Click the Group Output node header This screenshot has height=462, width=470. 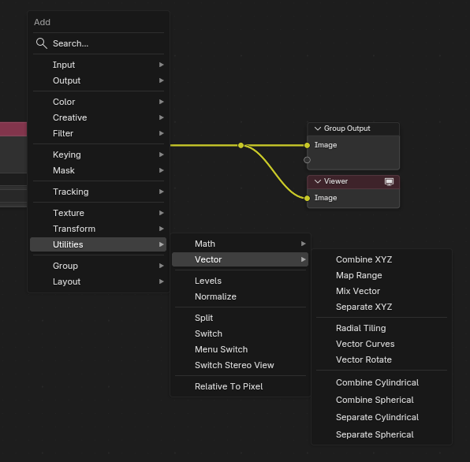[x=353, y=129]
